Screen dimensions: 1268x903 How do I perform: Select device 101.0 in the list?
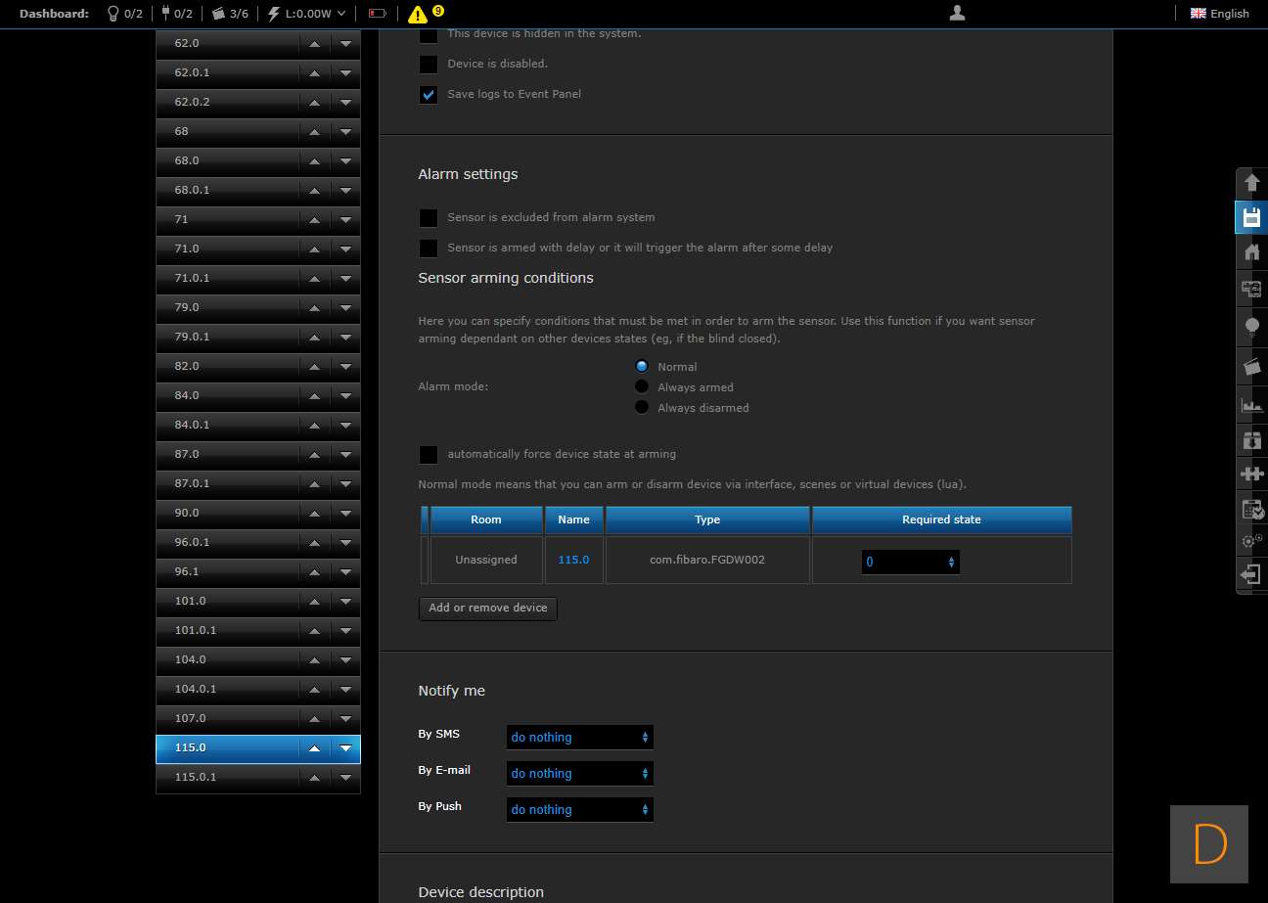coord(227,601)
